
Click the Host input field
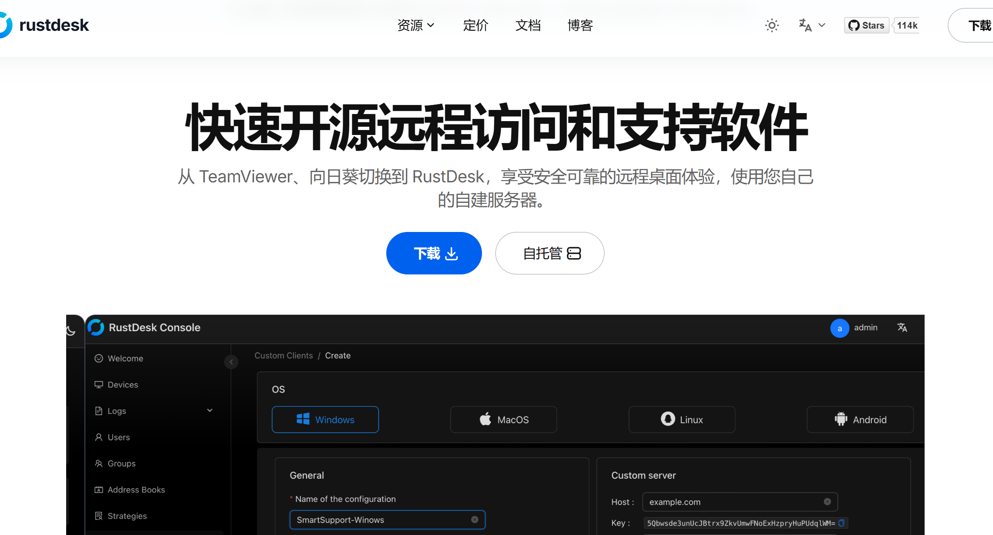(740, 502)
